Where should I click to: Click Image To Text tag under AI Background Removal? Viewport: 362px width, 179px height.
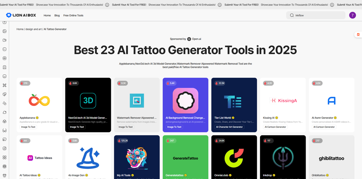click(174, 127)
